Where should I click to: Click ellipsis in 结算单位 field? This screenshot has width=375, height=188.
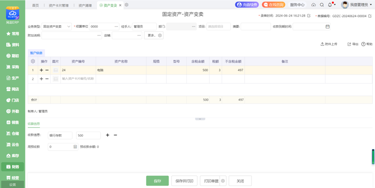[x=116, y=26]
